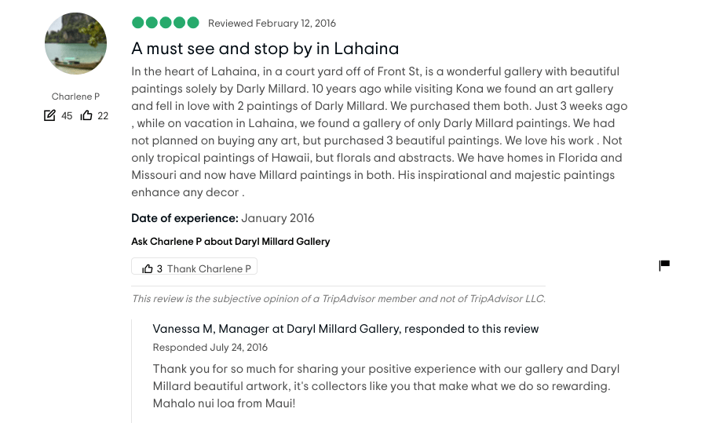Screen dimensions: 705x423
Task: Click the helpful votes thumbs-up icon beside 22
Action: click(86, 115)
